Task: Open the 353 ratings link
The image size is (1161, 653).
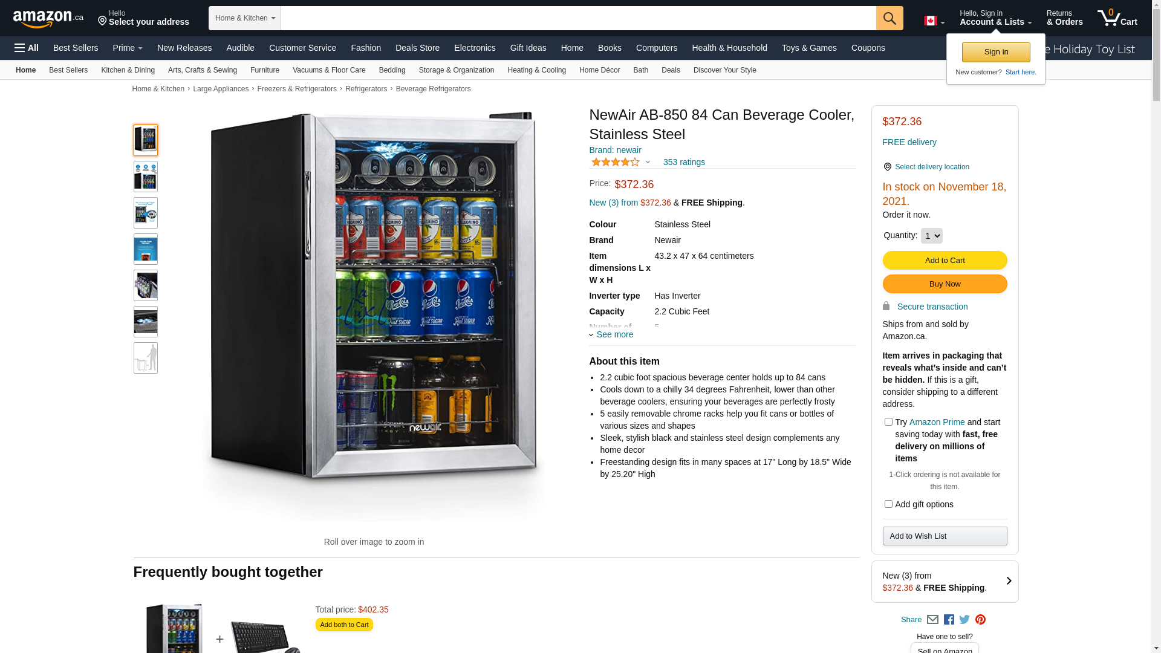Action: [x=684, y=162]
